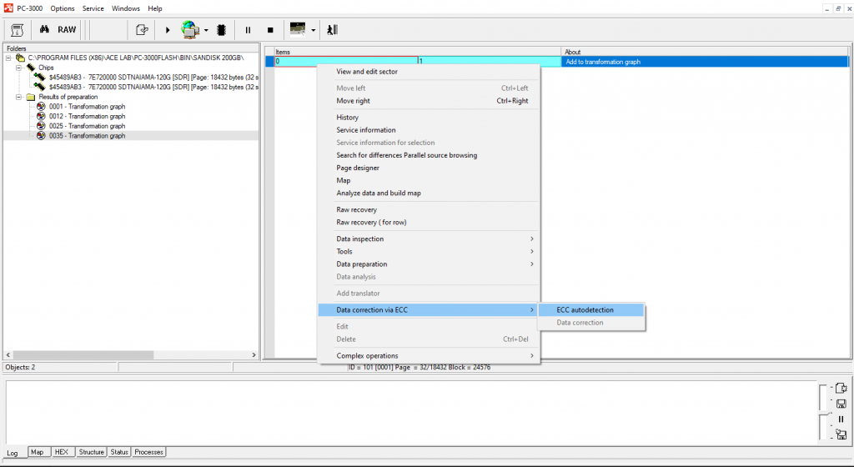854x467 pixels.
Task: Click the stop square toolbar icon
Action: (269, 29)
